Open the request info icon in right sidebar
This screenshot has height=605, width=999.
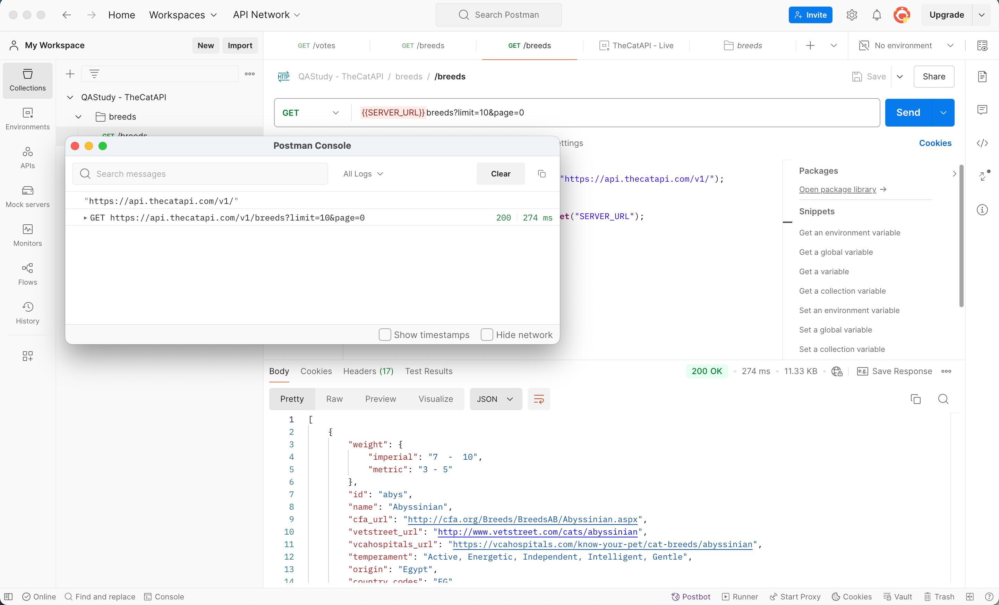(x=982, y=210)
